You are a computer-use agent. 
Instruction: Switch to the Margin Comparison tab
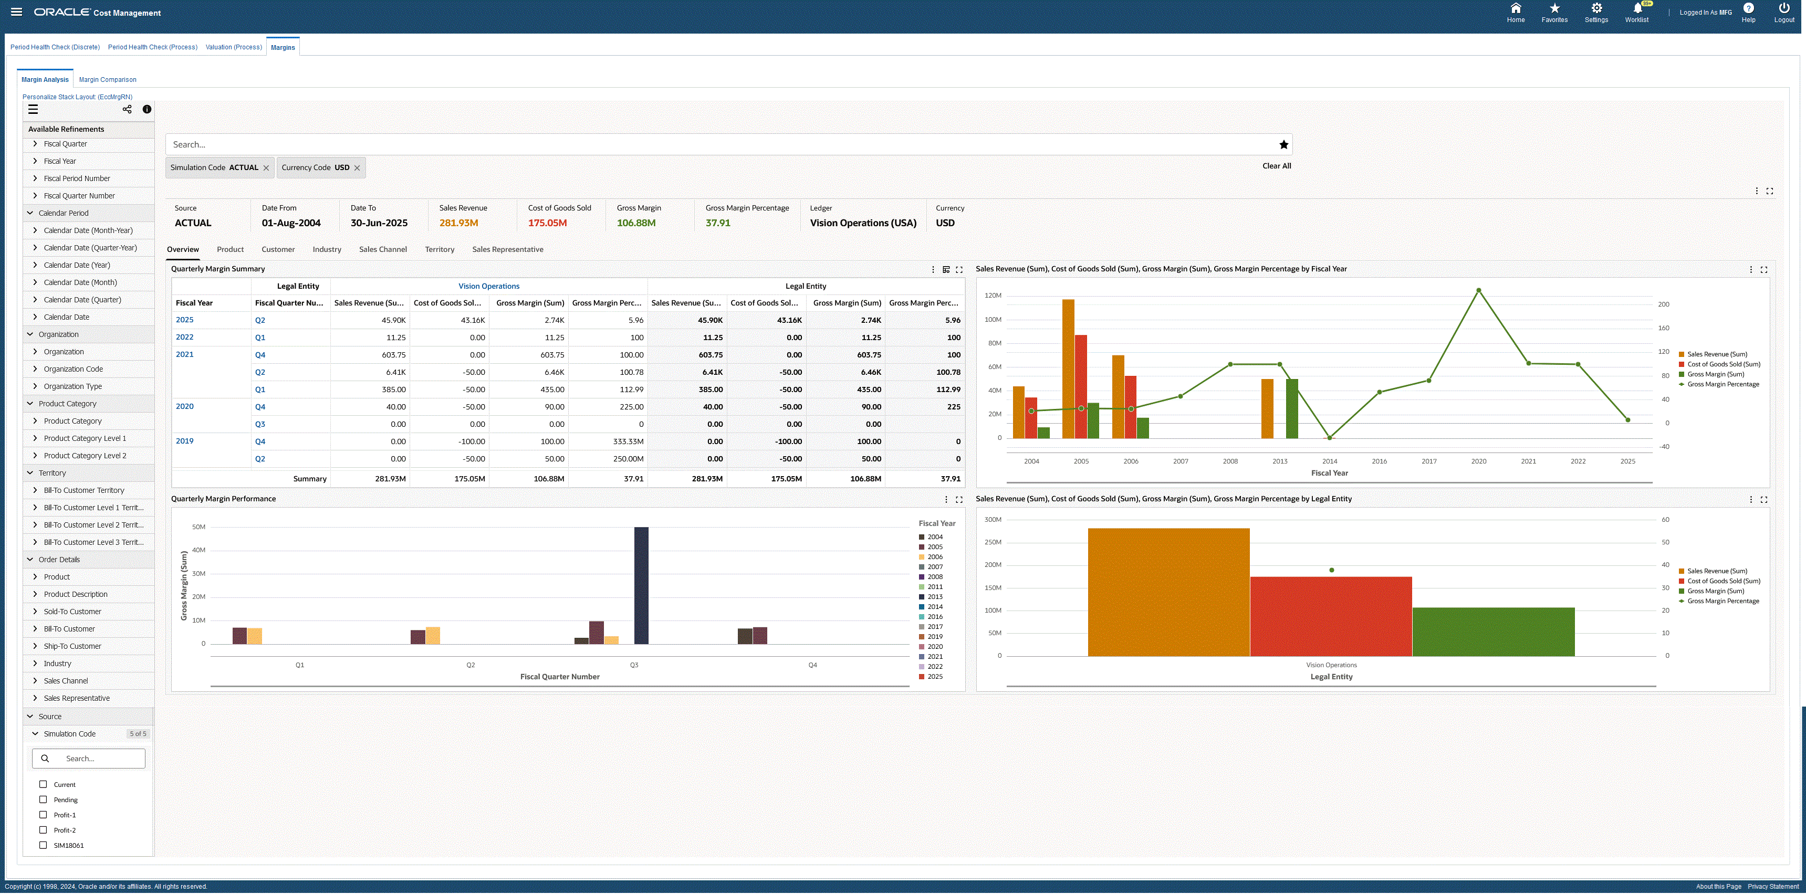(107, 80)
